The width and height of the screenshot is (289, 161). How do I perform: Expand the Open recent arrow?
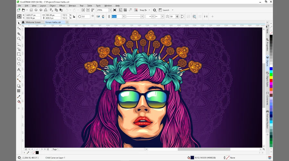pyautogui.click(x=27, y=10)
